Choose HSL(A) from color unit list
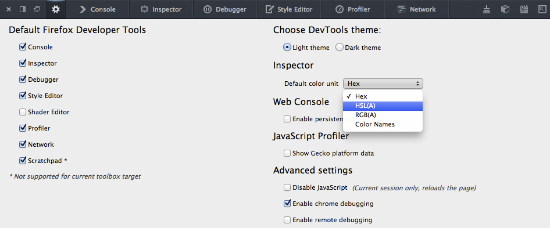 pyautogui.click(x=383, y=106)
